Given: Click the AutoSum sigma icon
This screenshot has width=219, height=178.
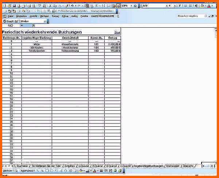Looking at the screenshot, I should click(97, 6).
